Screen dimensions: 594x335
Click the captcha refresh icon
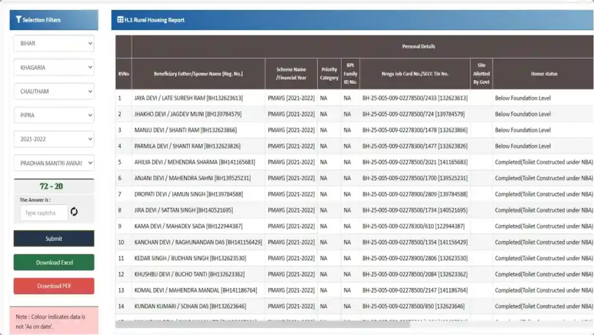(x=74, y=212)
